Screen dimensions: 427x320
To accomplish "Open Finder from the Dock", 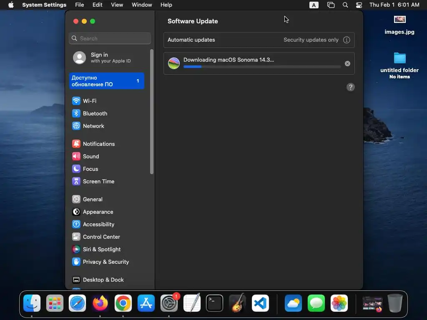I will (32, 303).
